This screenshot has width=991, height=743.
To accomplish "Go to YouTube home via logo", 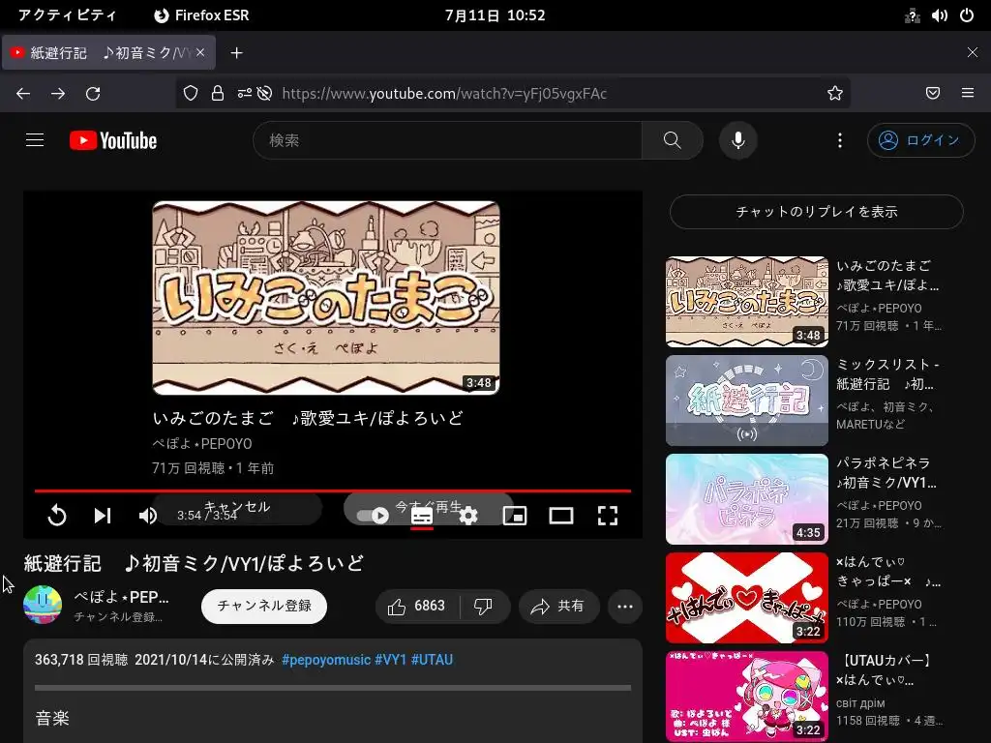I will 113,140.
